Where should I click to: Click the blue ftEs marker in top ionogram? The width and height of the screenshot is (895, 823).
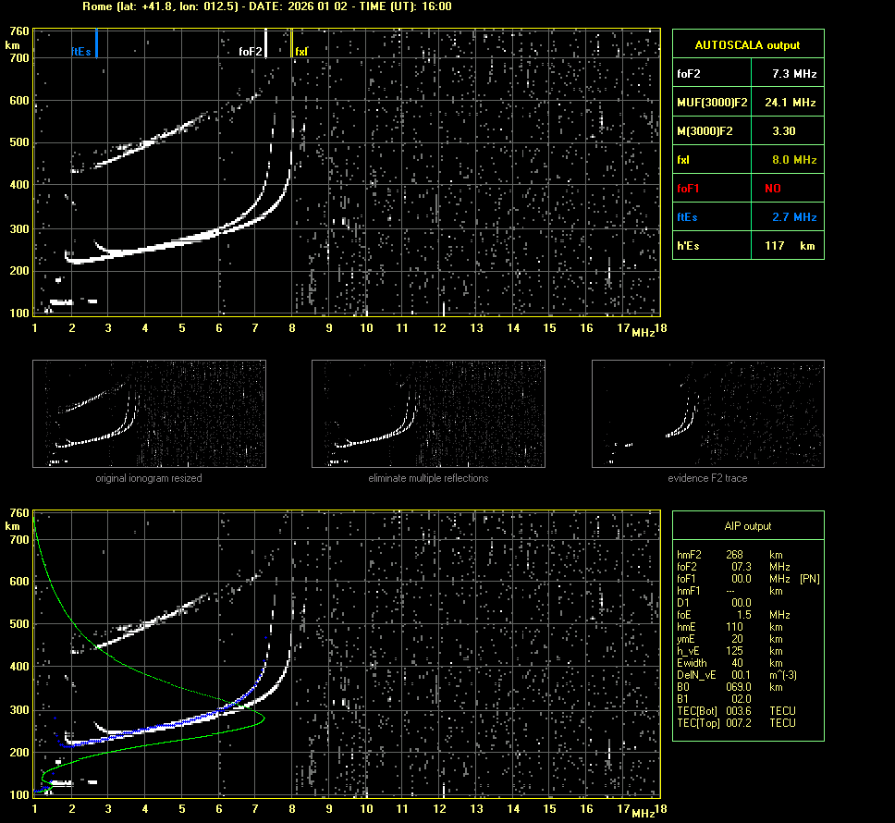pos(96,43)
